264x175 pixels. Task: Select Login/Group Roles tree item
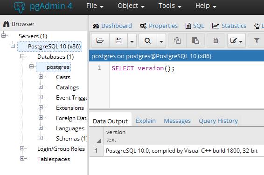[61, 149]
